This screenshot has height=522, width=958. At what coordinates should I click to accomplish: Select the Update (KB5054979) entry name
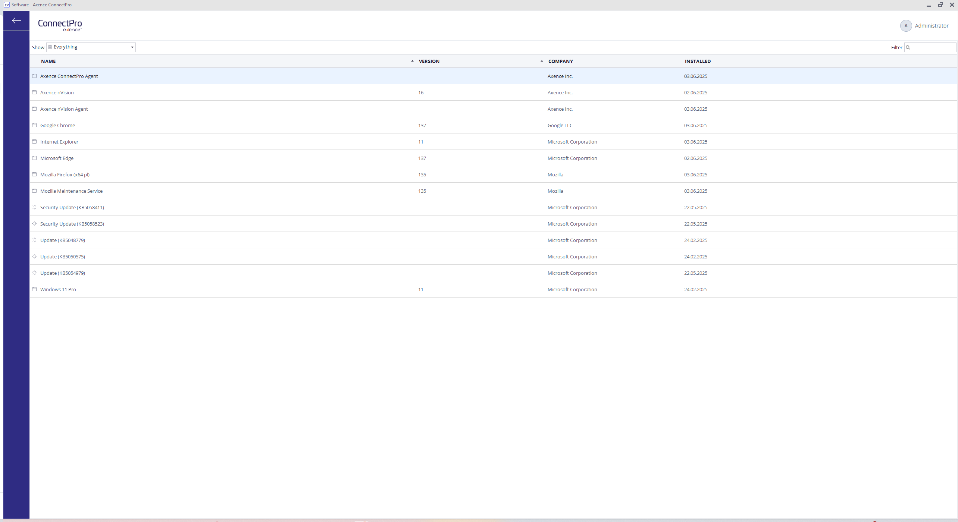click(x=63, y=273)
